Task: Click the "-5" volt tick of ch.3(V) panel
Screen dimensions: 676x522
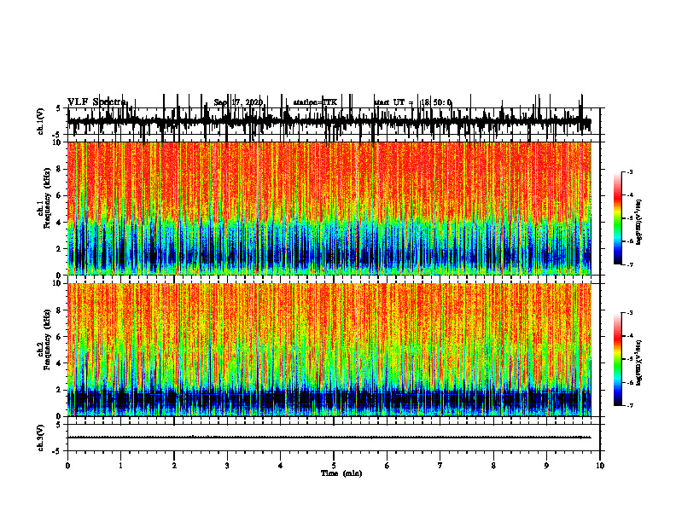Action: pos(57,451)
